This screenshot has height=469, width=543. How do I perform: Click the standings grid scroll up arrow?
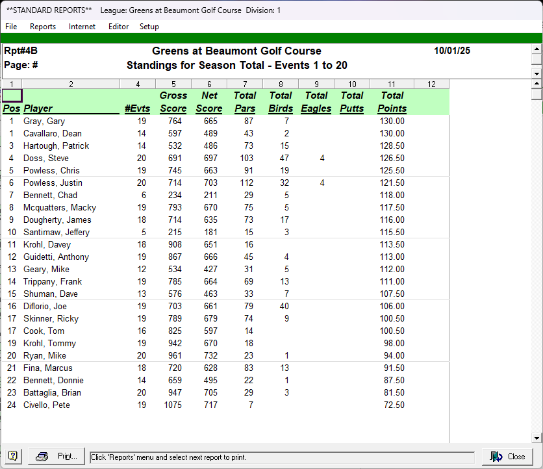(x=537, y=84)
